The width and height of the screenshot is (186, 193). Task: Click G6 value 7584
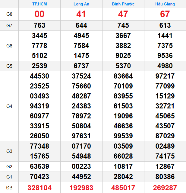pos(81,46)
